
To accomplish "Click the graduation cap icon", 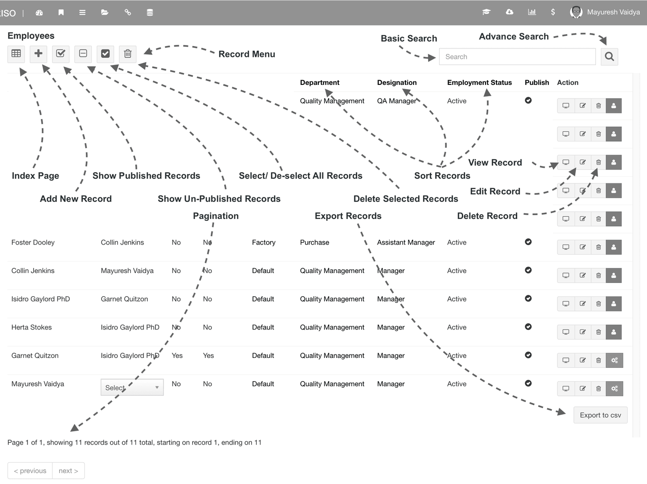I will pyautogui.click(x=486, y=12).
